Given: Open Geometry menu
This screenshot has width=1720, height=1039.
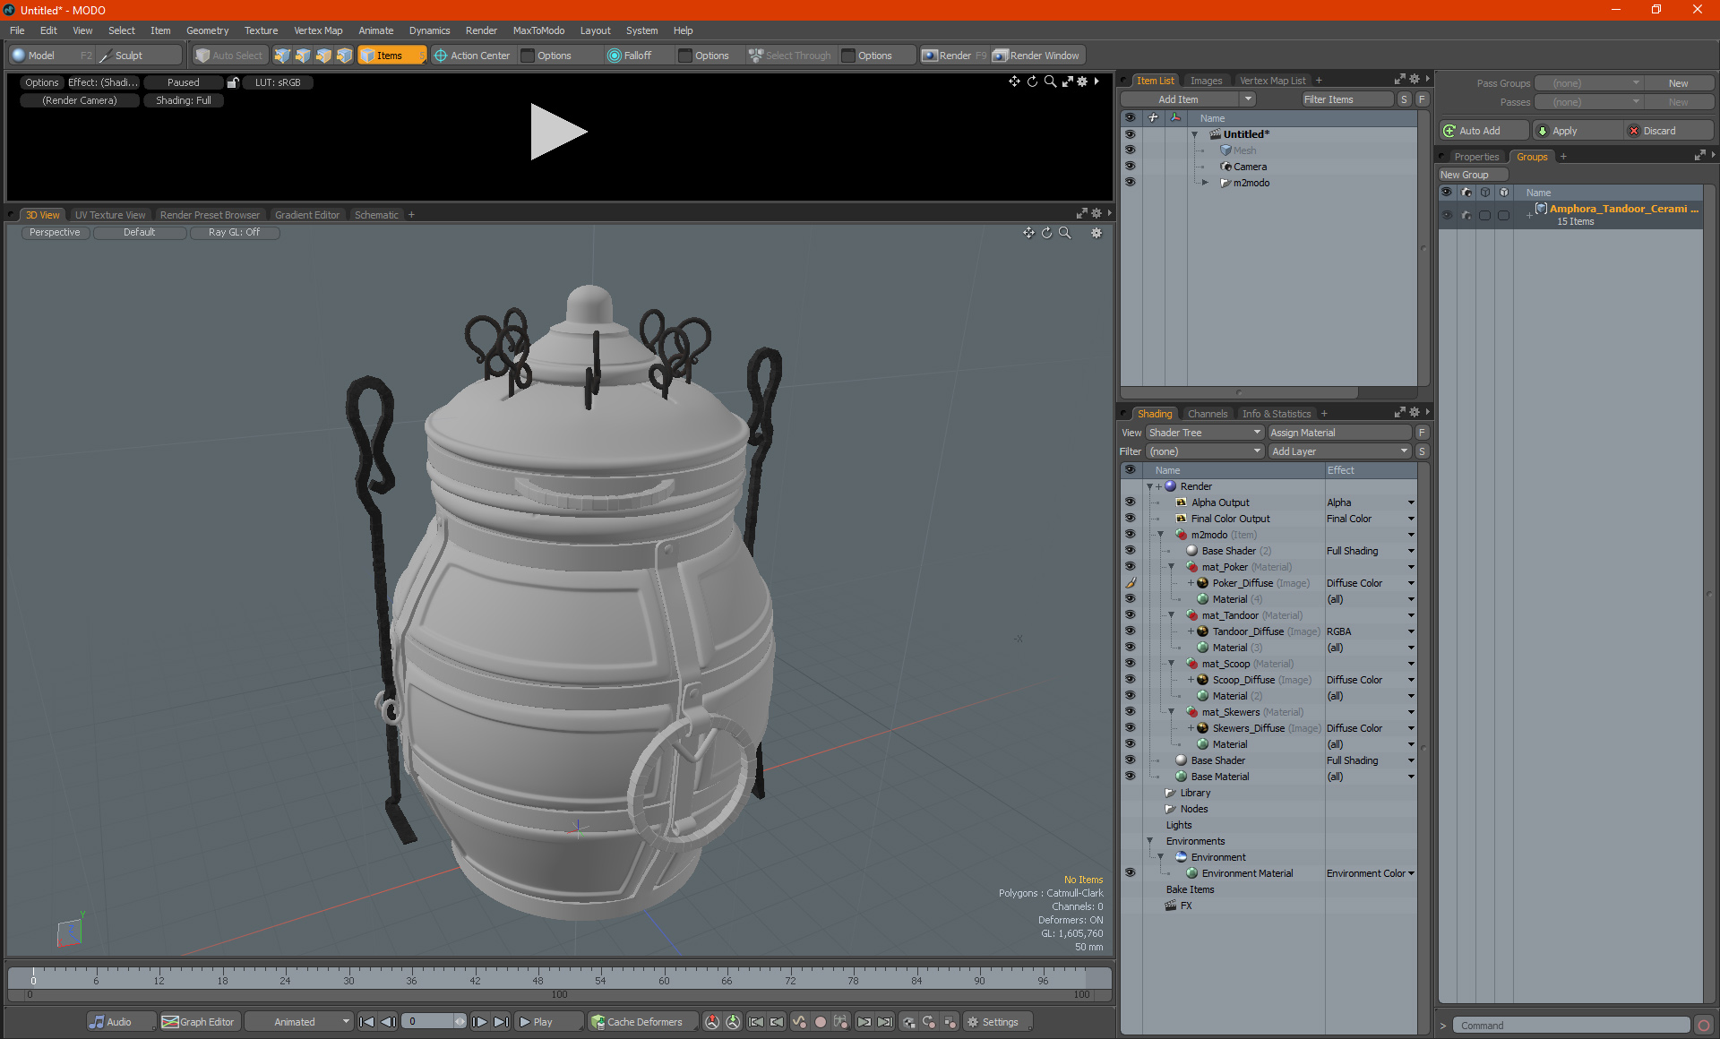Looking at the screenshot, I should (x=207, y=30).
